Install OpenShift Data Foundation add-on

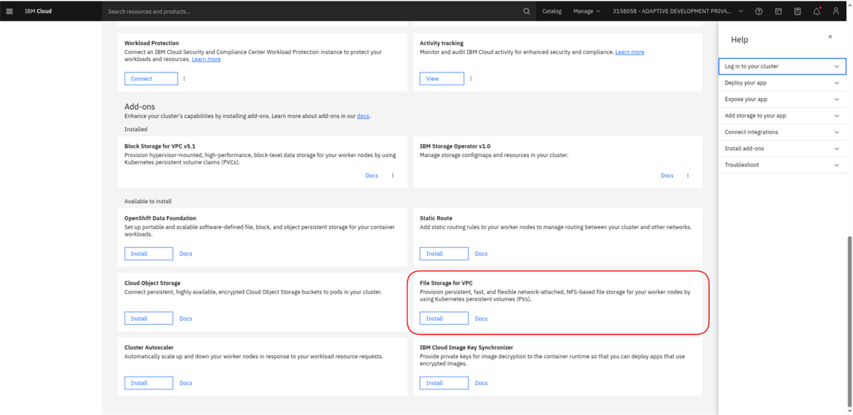(149, 254)
